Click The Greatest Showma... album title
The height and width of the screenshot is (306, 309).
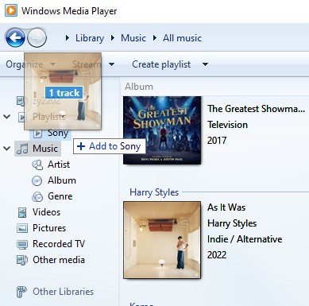pyautogui.click(x=256, y=109)
